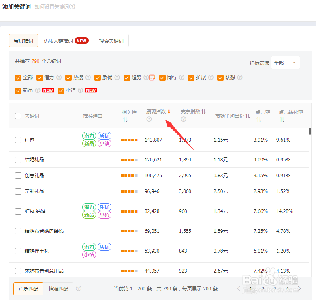Sort by 市场平均出价 sort icon
The height and width of the screenshot is (301, 316).
point(248,116)
